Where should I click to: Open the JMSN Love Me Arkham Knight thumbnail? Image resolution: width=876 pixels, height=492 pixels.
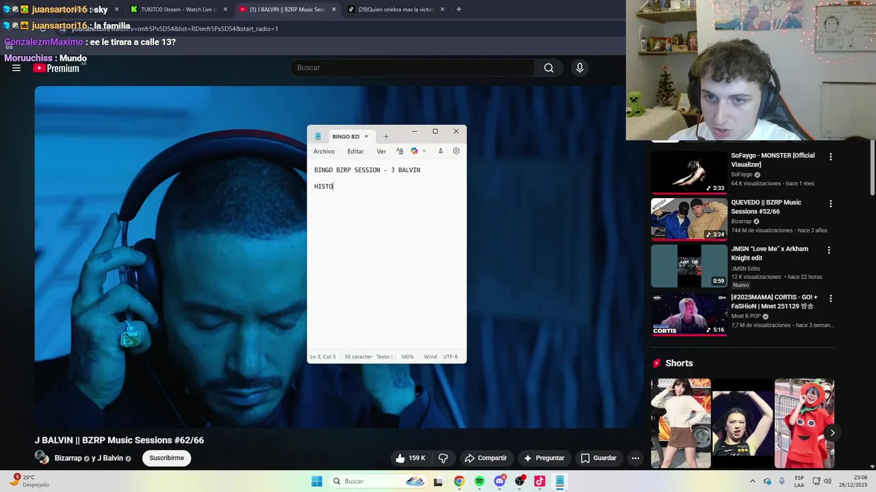(x=688, y=266)
